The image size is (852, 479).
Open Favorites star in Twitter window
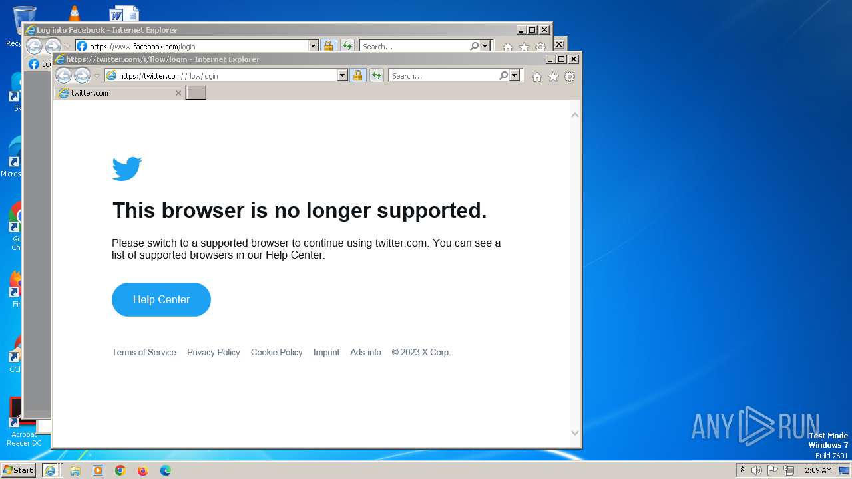(x=553, y=77)
